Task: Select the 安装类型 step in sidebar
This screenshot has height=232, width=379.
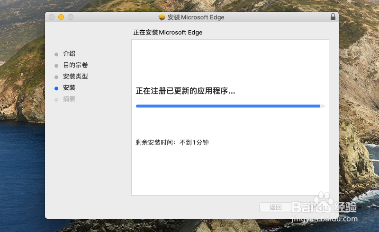Action: click(75, 76)
